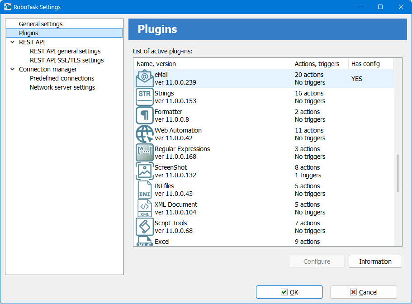
Task: Select the XML Document plugin name
Action: coord(176,204)
